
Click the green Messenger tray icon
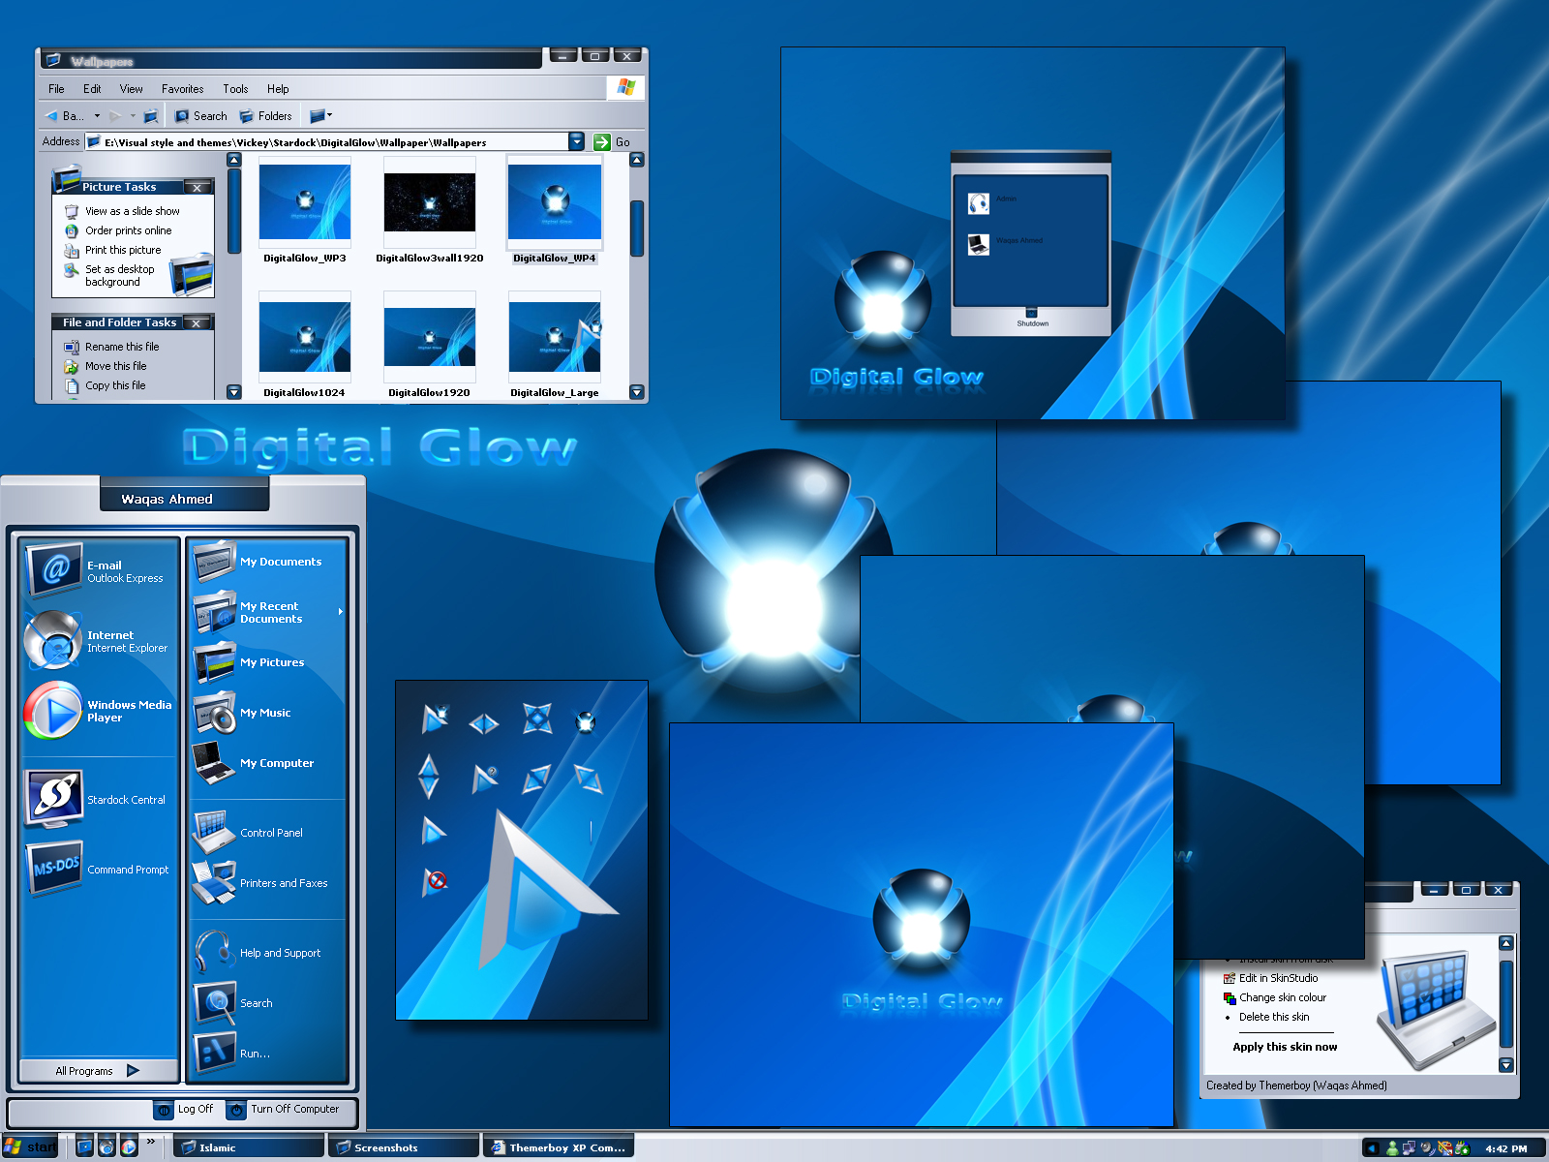coord(1392,1148)
